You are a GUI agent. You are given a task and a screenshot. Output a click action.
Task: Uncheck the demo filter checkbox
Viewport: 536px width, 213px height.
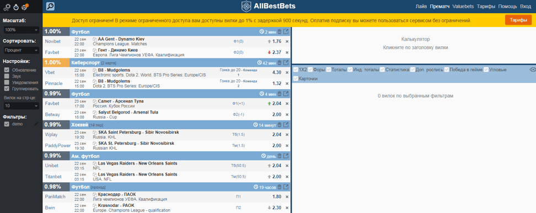click(7, 124)
